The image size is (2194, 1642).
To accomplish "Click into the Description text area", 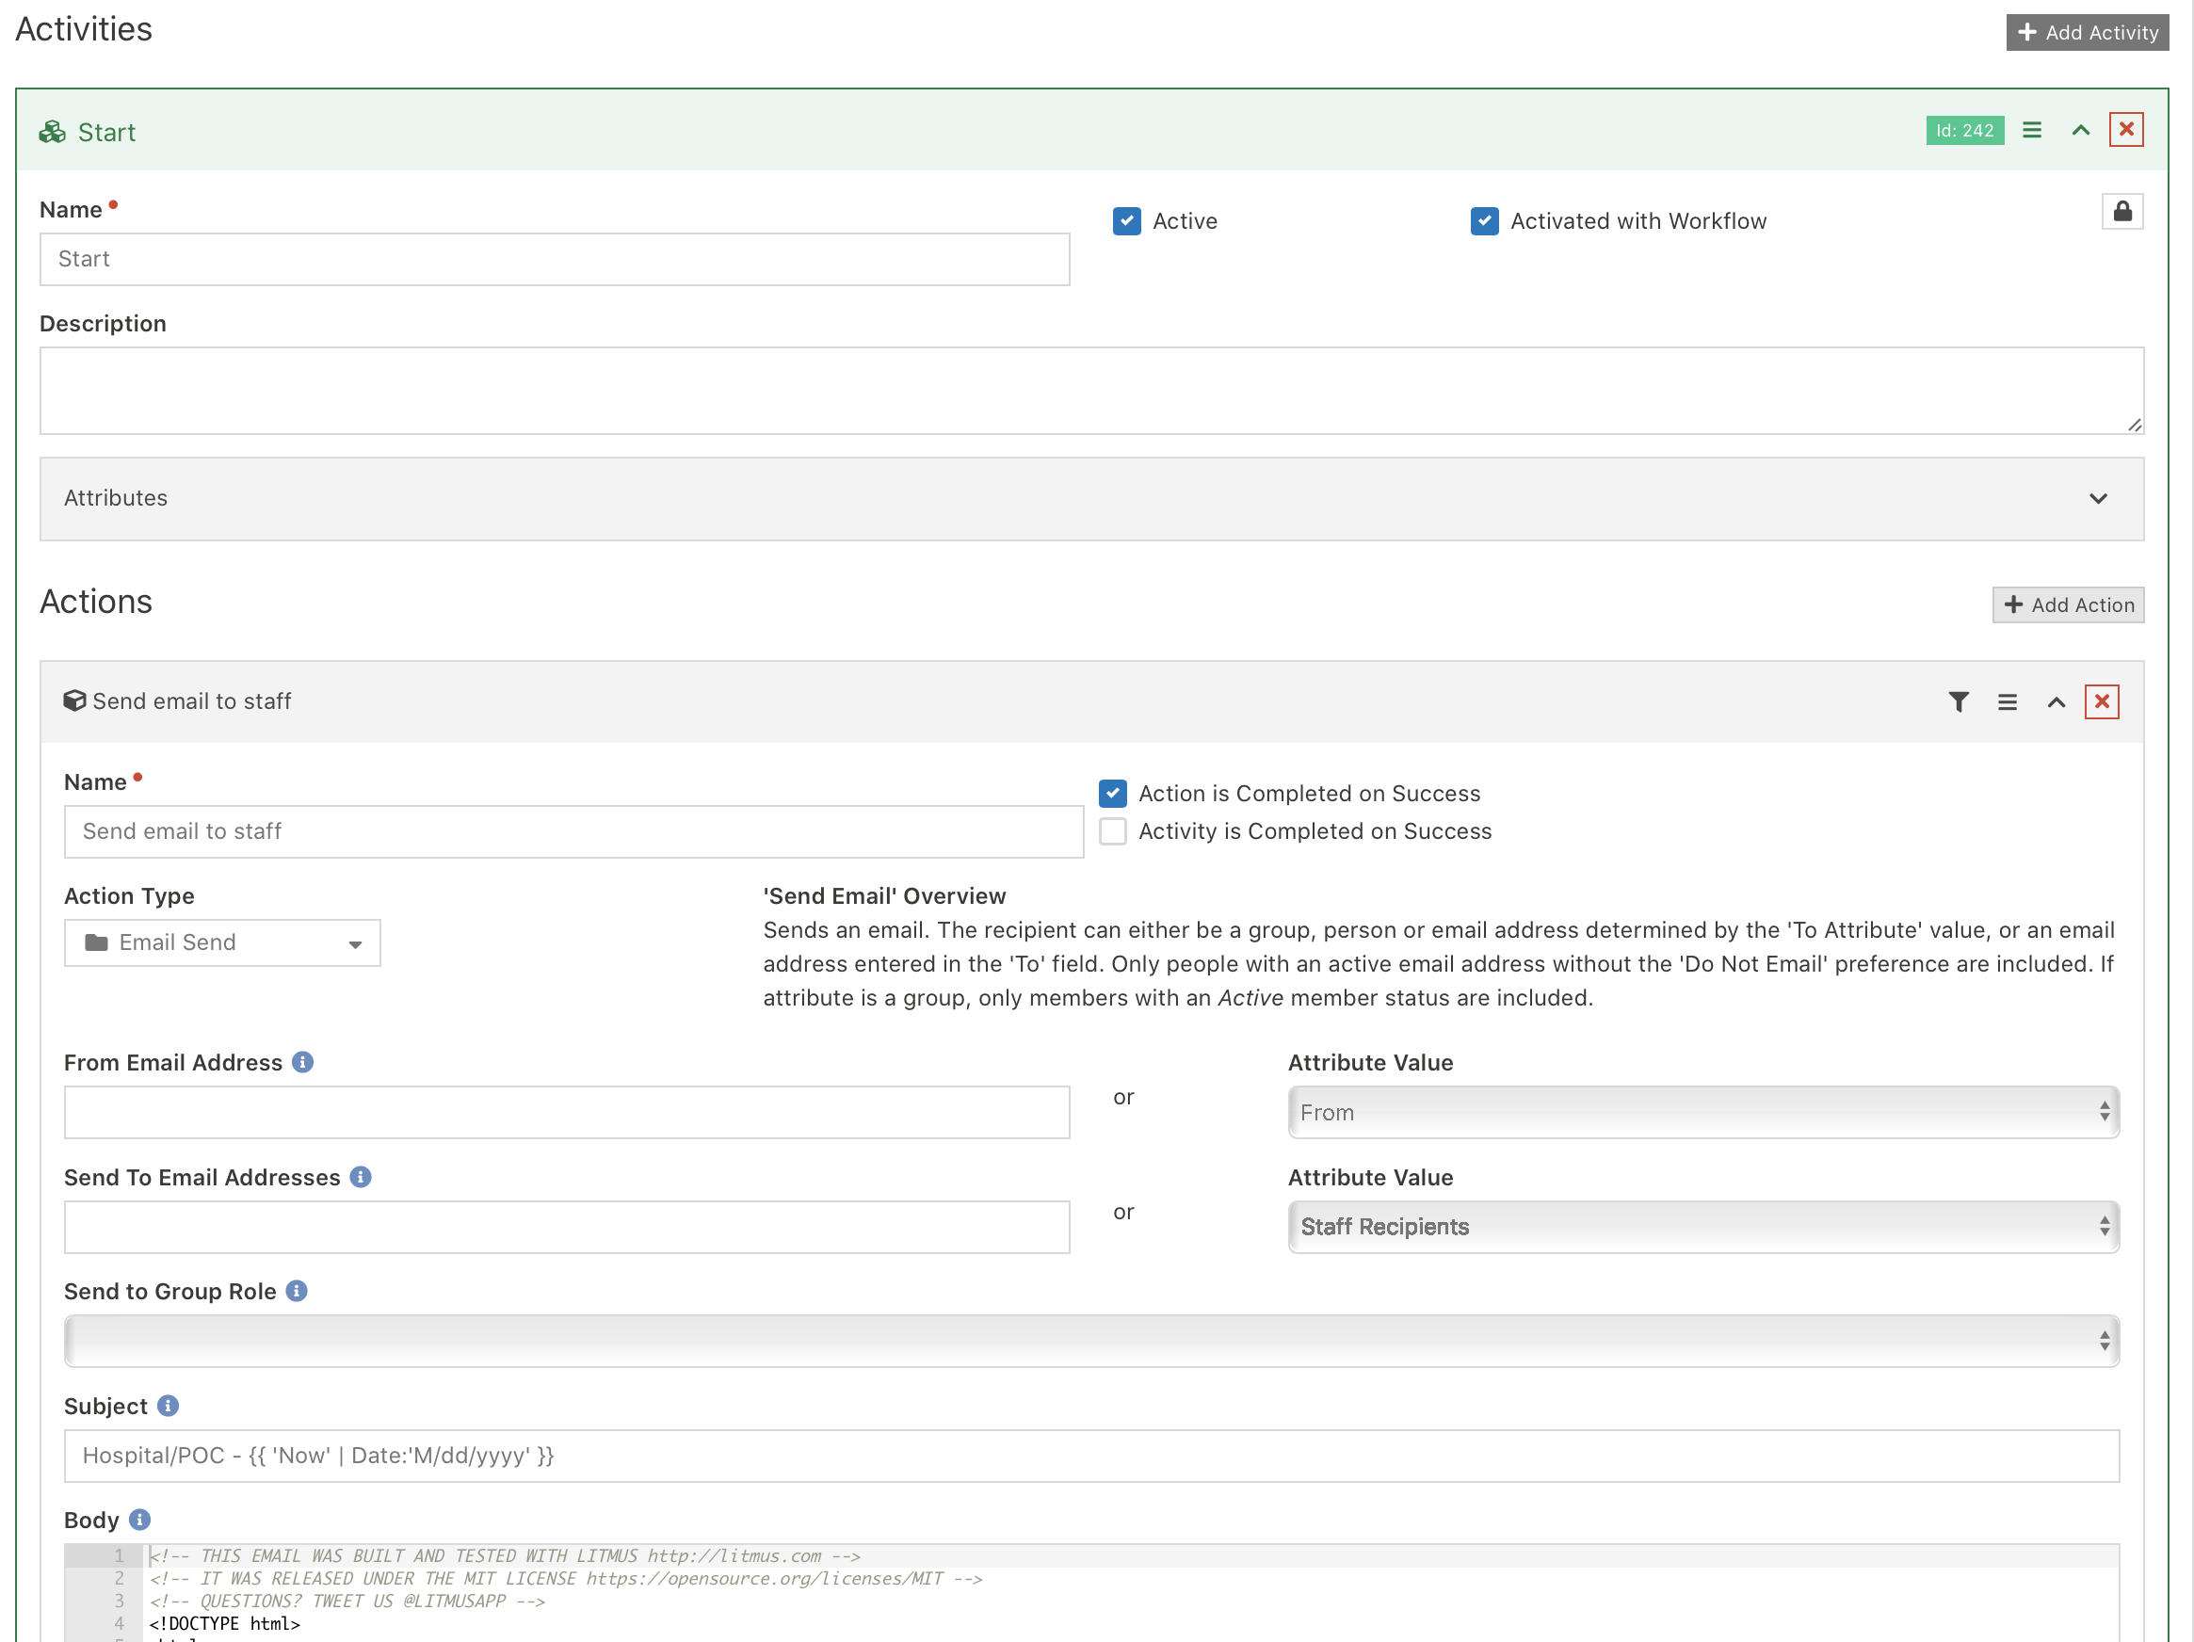I will point(1091,391).
